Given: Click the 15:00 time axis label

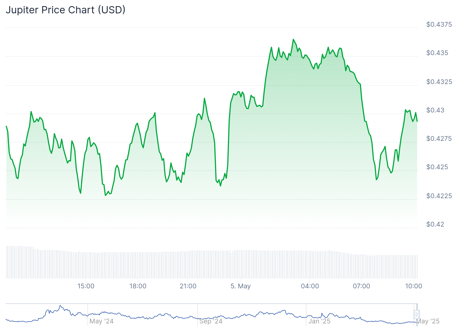Looking at the screenshot, I should tap(86, 286).
